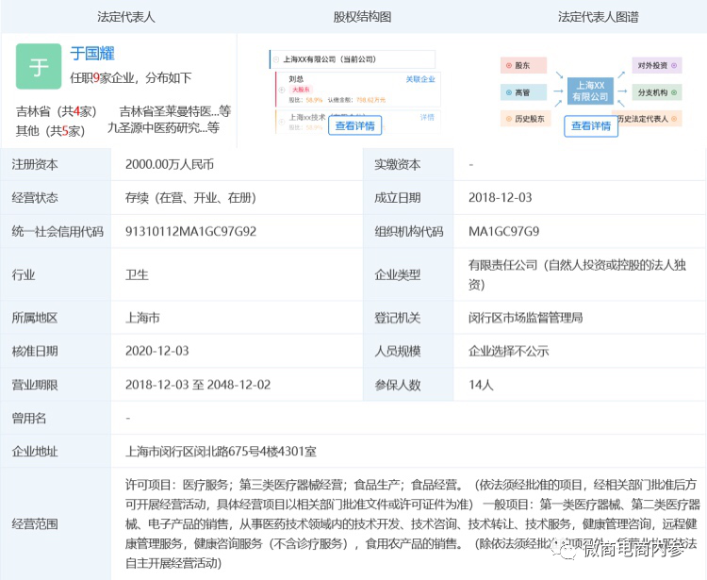Click the 成立日期 row label

pyautogui.click(x=397, y=197)
